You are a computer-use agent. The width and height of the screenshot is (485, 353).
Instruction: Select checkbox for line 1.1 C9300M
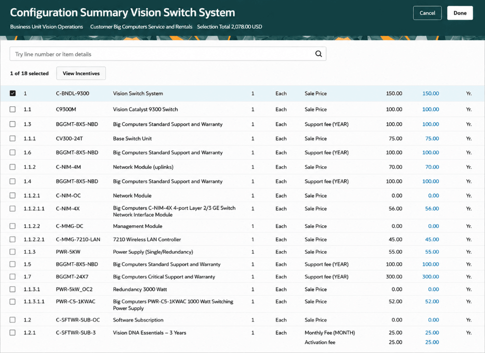13,110
